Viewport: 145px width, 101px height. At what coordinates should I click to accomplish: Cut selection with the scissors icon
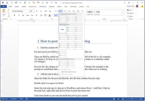(8, 10)
